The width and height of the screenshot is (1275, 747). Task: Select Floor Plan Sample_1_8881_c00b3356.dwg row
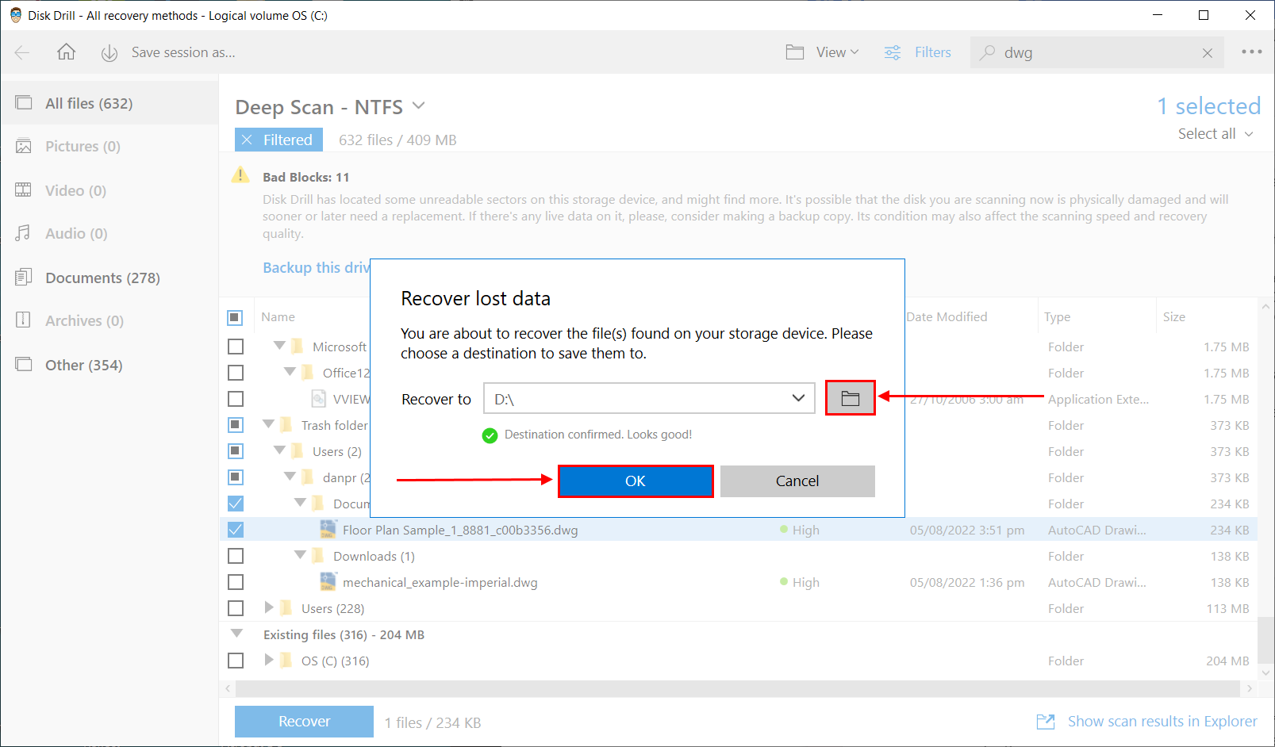click(x=738, y=530)
